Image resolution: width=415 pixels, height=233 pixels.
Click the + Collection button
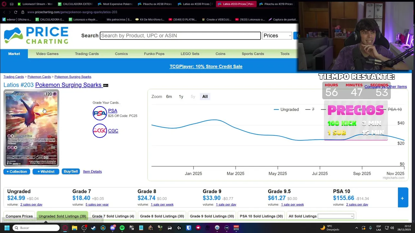pyautogui.click(x=17, y=172)
